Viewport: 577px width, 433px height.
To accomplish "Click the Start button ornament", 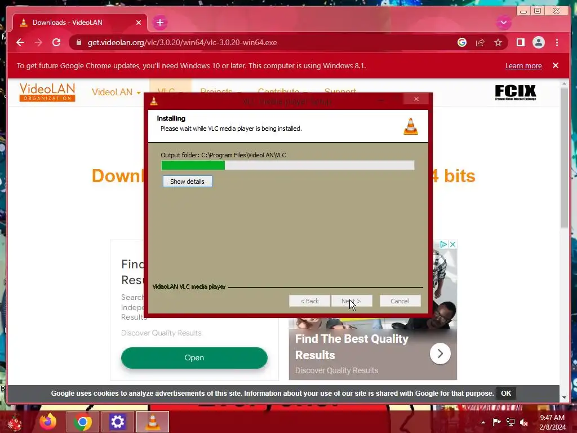I will click(15, 423).
